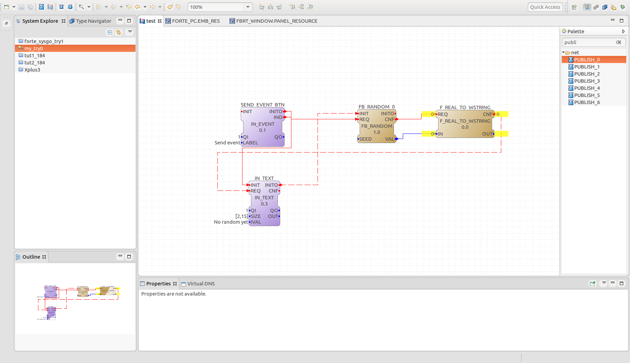Click the Open Perspective icon
This screenshot has height=363, width=630.
tap(574, 7)
